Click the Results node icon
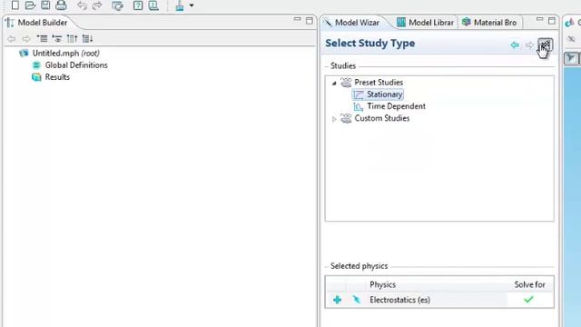581x327 pixels. pyautogui.click(x=36, y=77)
